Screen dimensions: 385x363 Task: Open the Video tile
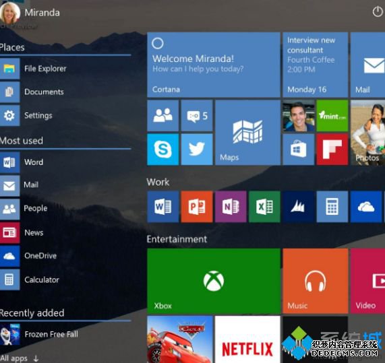368,281
